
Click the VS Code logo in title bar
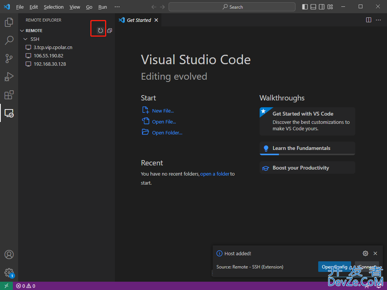click(x=7, y=7)
